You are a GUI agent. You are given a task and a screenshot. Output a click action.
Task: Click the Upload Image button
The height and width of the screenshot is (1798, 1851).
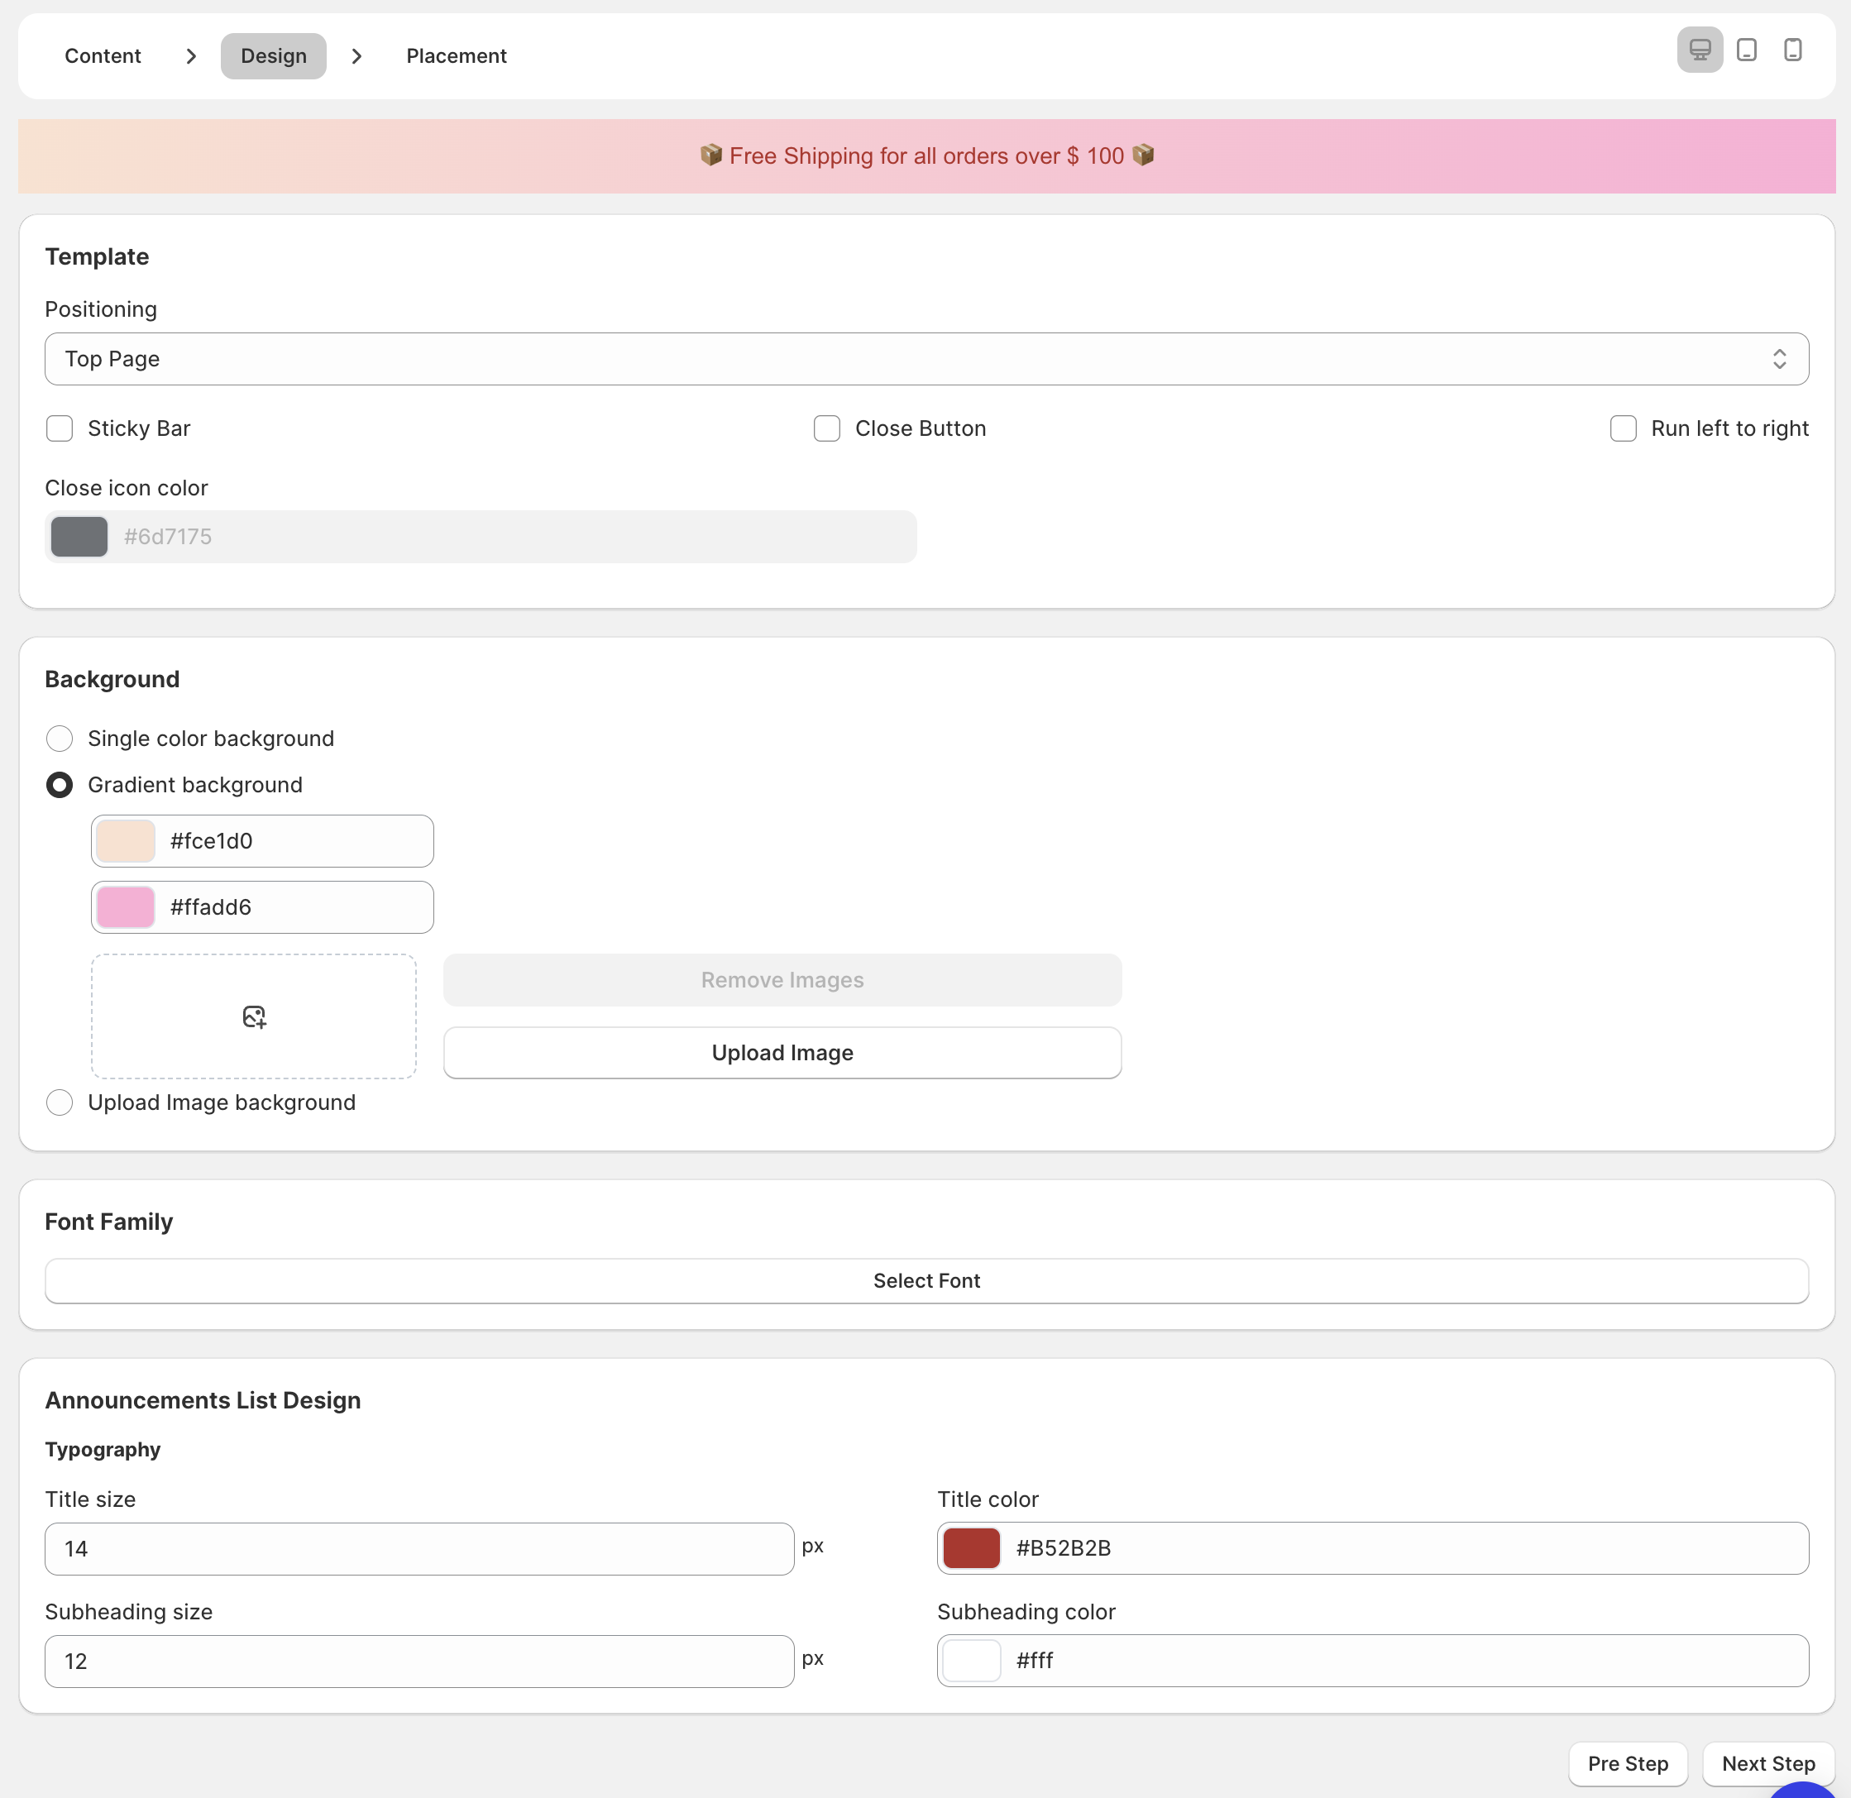(782, 1053)
